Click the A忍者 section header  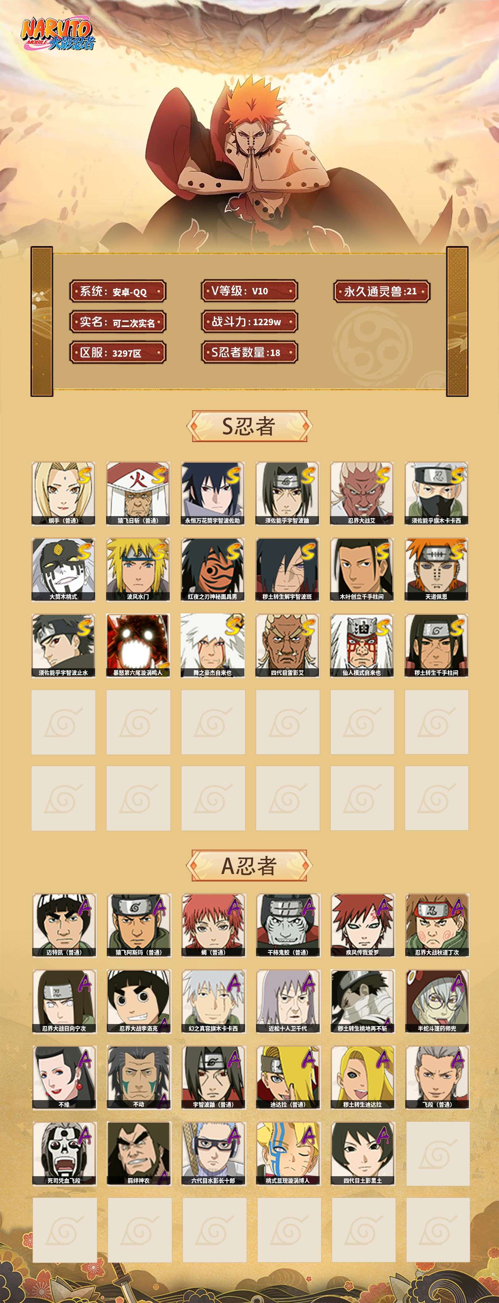click(x=249, y=865)
